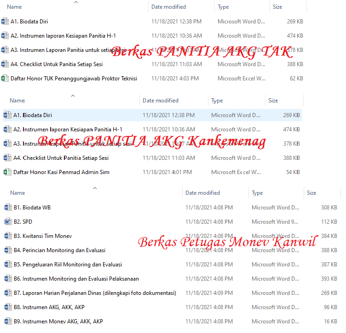Select 'B5. Pengeluaran Riil Monitoring dan Evaluasi'
The height and width of the screenshot is (333, 346).
[x=68, y=264]
